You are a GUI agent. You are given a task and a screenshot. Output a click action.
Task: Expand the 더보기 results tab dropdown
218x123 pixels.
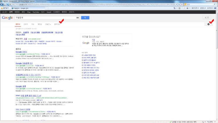tap(48, 24)
